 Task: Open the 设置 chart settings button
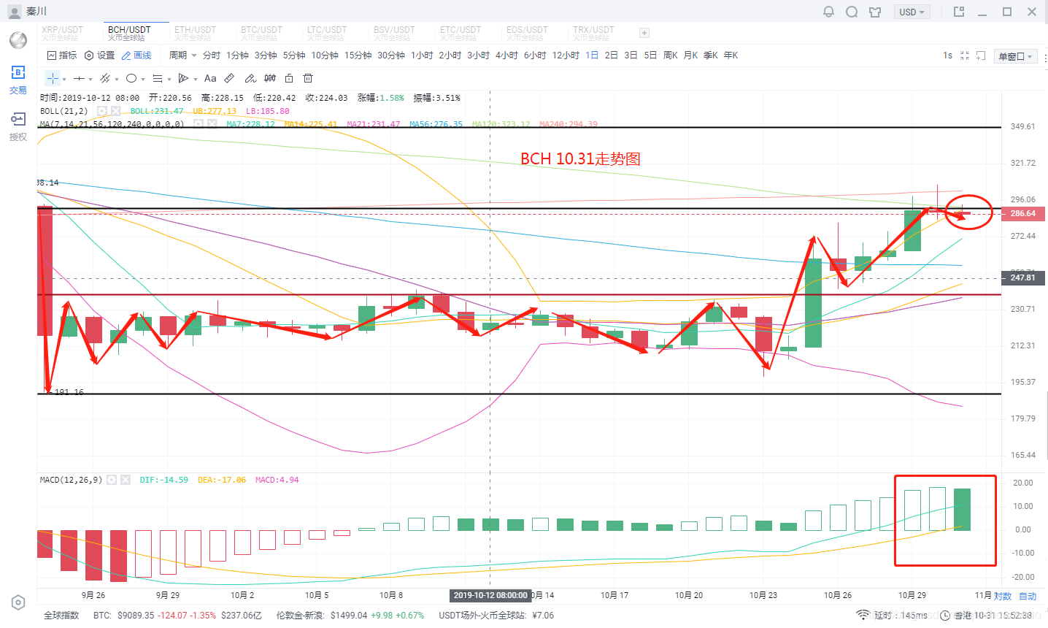[x=100, y=55]
